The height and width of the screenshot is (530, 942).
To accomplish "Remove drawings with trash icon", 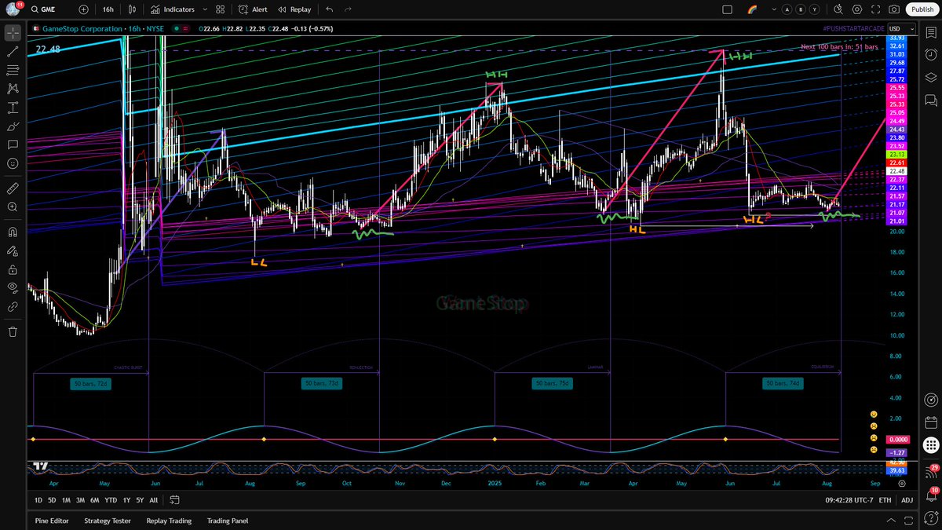I will pyautogui.click(x=13, y=331).
